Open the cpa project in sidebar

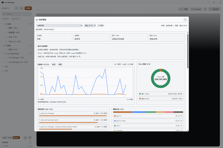[x=6, y=66]
